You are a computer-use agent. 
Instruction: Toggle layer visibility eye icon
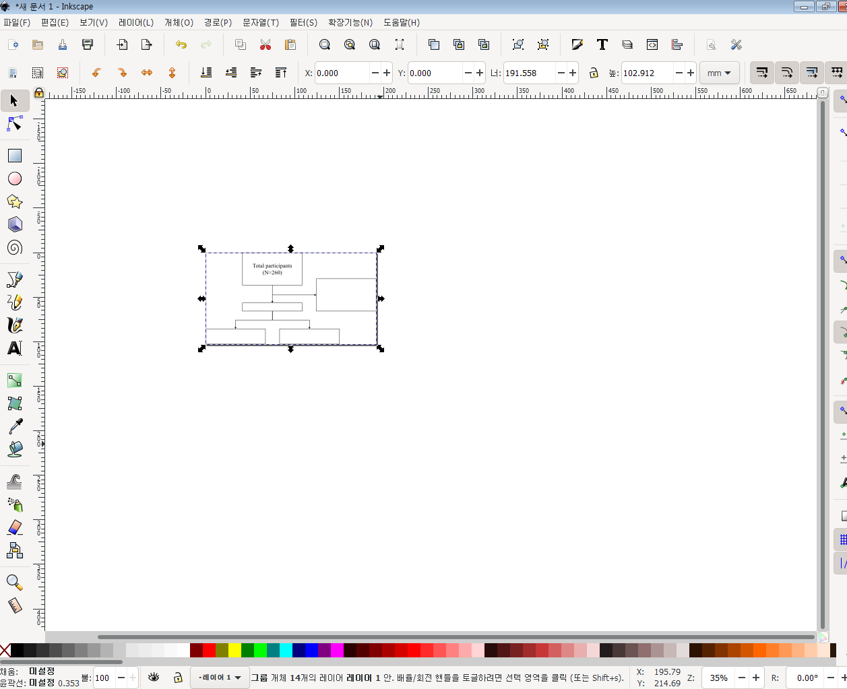154,678
